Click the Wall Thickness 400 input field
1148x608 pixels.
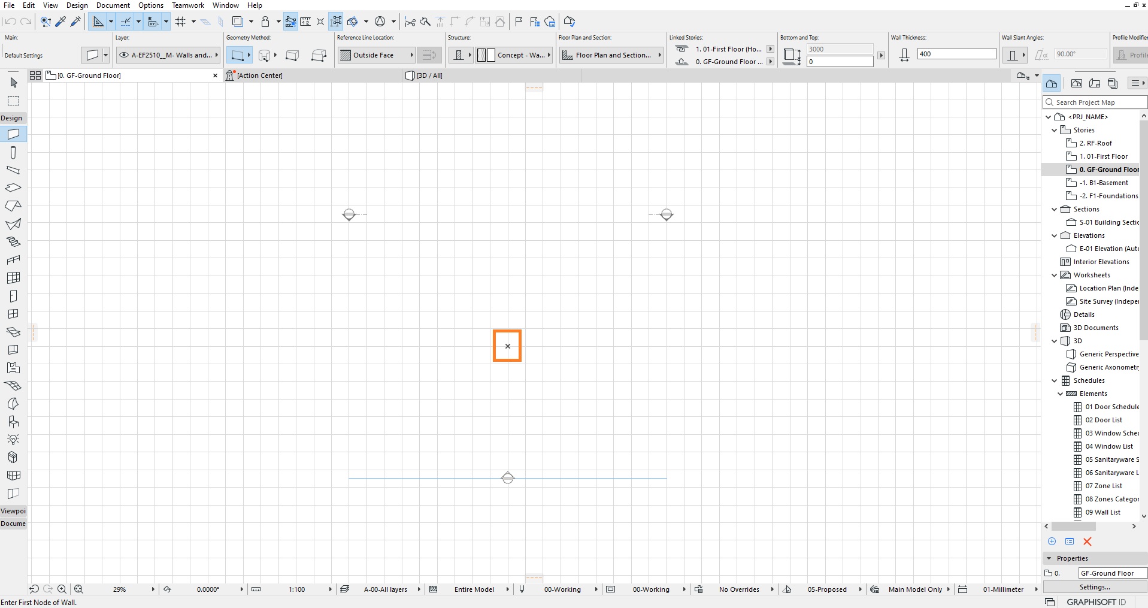[x=956, y=54]
